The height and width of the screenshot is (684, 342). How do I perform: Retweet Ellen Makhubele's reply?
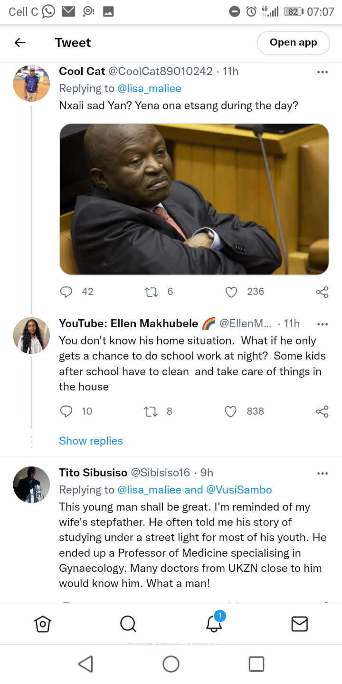[x=151, y=411]
